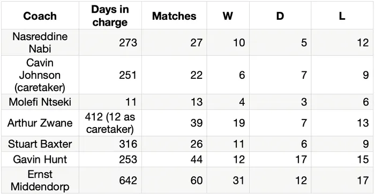Click the Coach column header
This screenshot has height=194, width=375.
[x=40, y=16]
